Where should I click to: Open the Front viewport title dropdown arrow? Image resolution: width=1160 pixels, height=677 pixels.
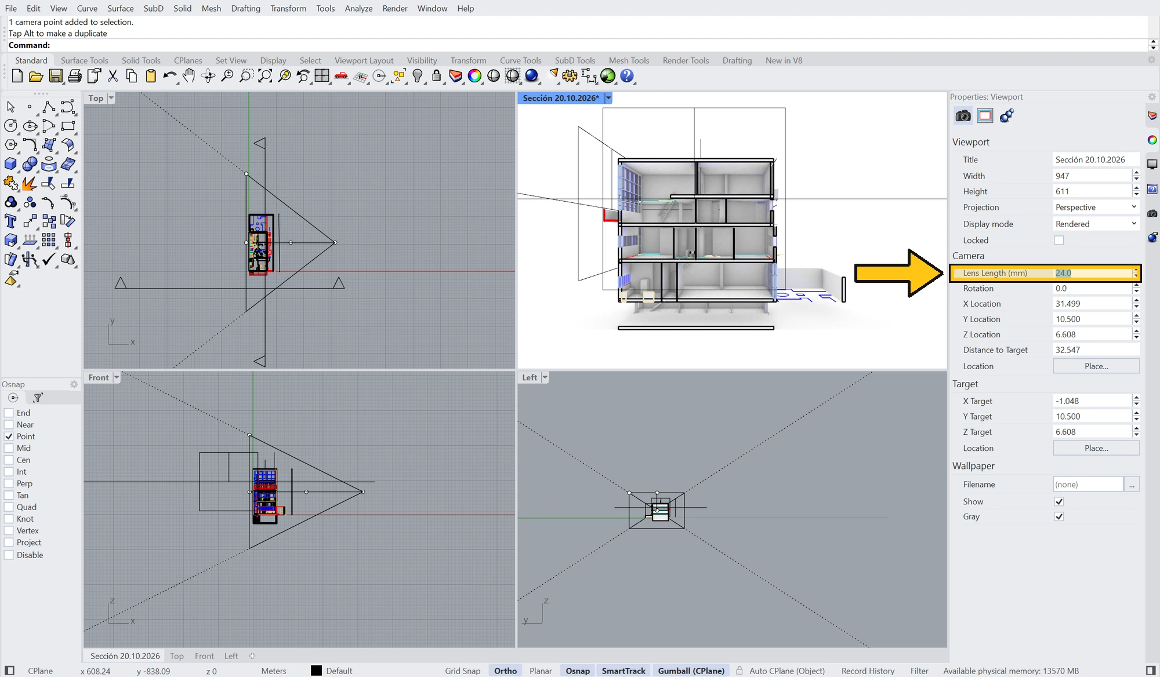[117, 377]
